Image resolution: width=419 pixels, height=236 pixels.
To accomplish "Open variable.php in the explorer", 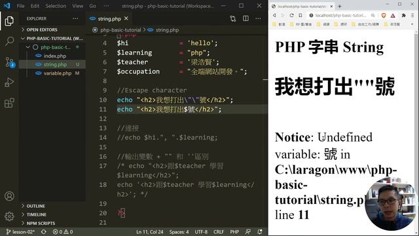I will pyautogui.click(x=58, y=73).
